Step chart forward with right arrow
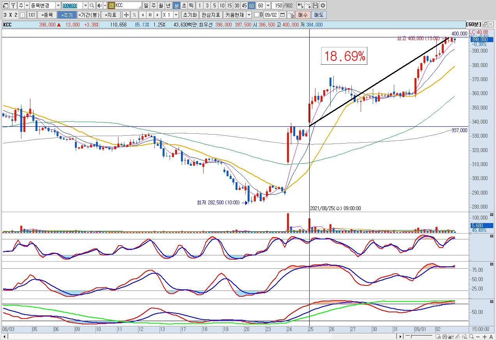496x340 pixels. [x=158, y=15]
